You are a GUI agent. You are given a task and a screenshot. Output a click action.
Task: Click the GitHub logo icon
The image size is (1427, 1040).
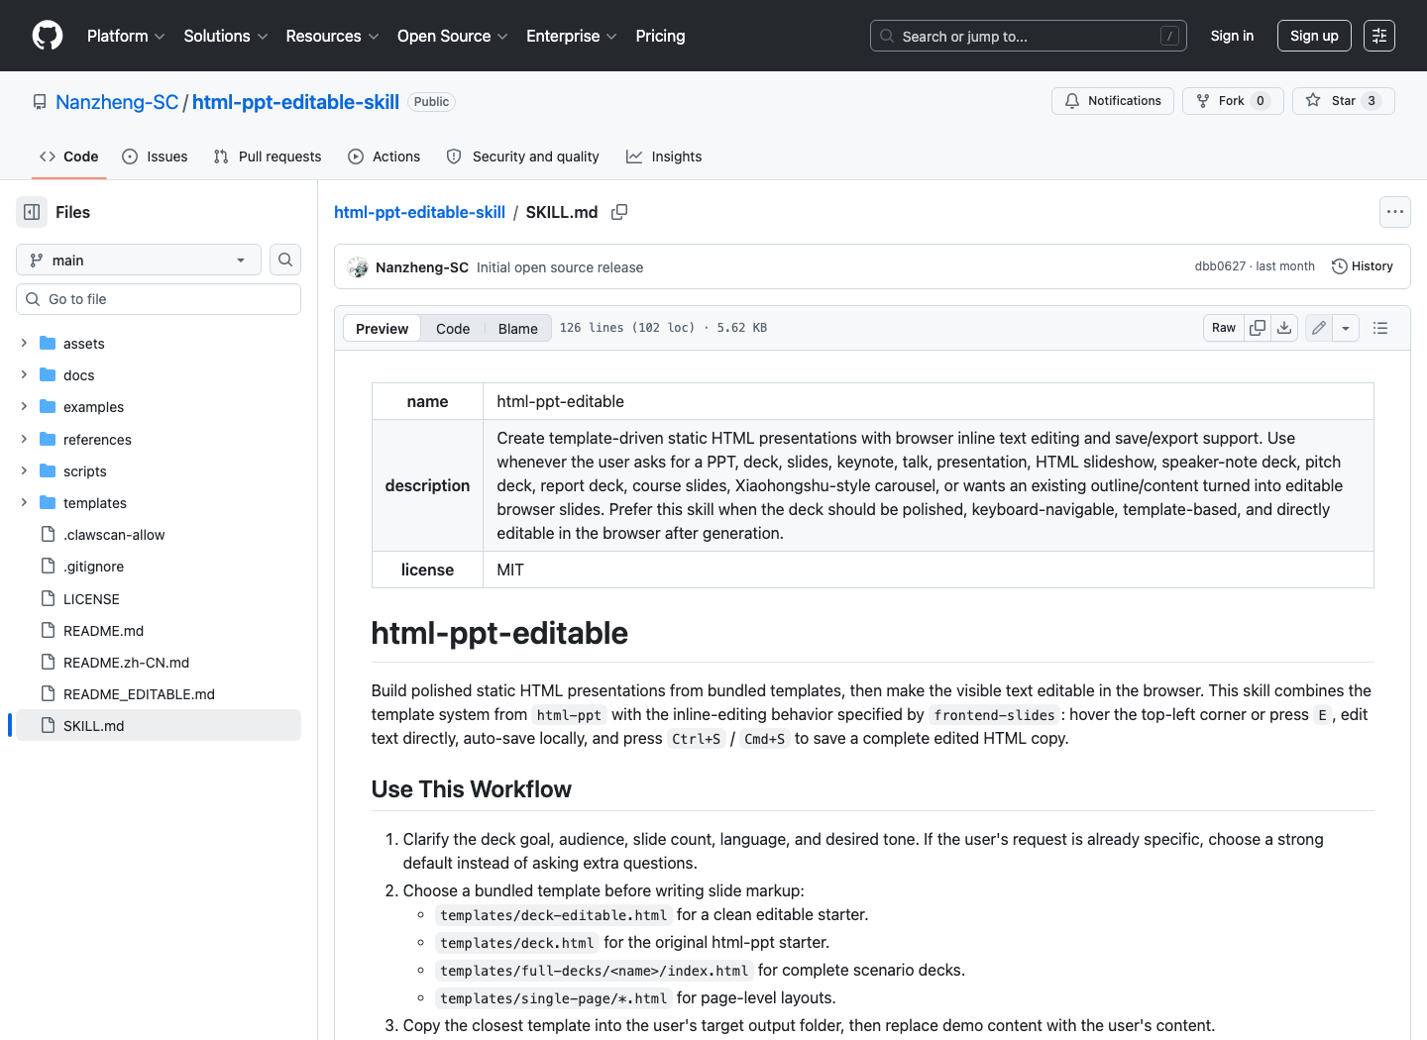[48, 36]
